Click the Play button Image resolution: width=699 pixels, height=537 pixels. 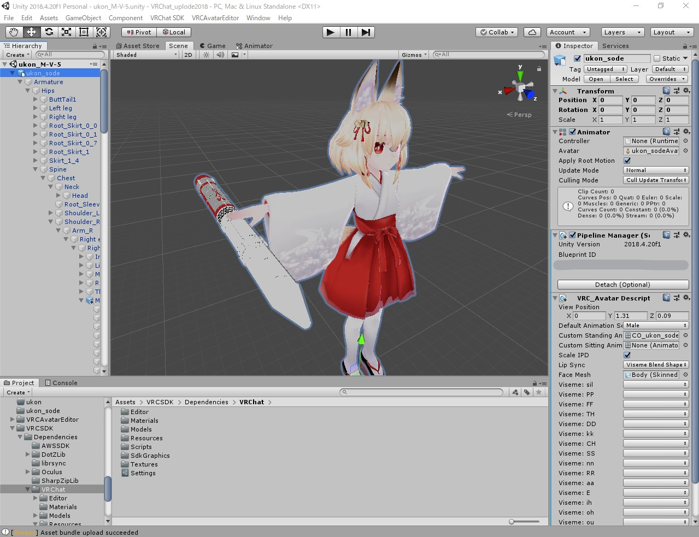(331, 32)
